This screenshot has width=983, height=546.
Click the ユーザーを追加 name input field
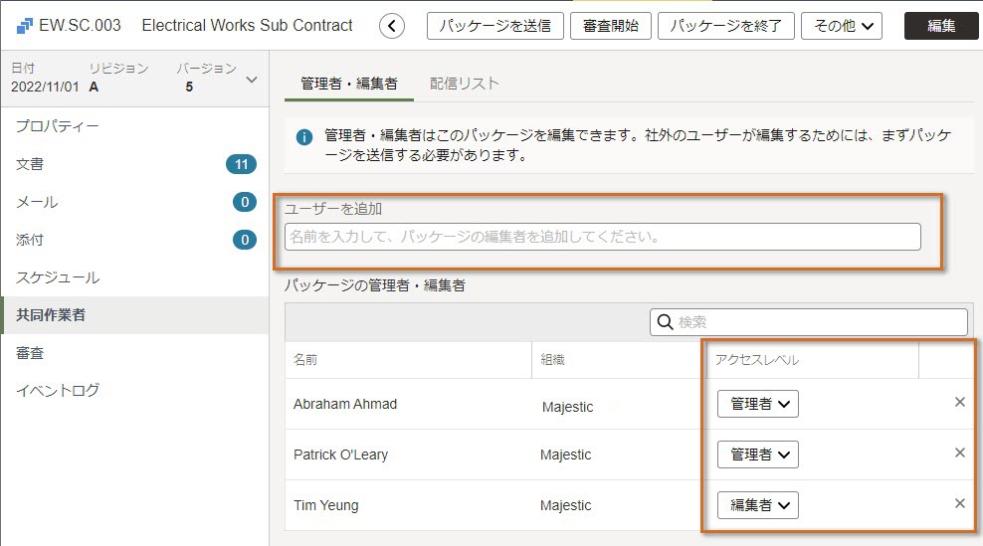(603, 237)
